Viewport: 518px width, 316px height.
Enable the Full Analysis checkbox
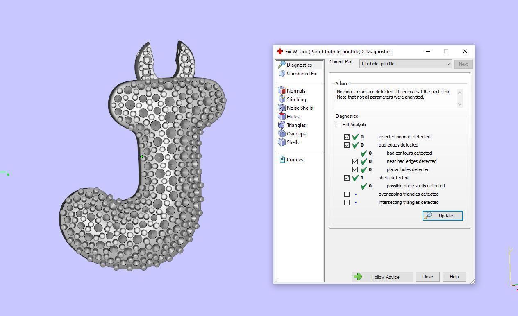339,125
